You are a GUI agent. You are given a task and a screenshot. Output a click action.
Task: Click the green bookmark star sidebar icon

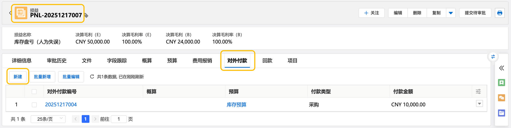pyautogui.click(x=502, y=83)
